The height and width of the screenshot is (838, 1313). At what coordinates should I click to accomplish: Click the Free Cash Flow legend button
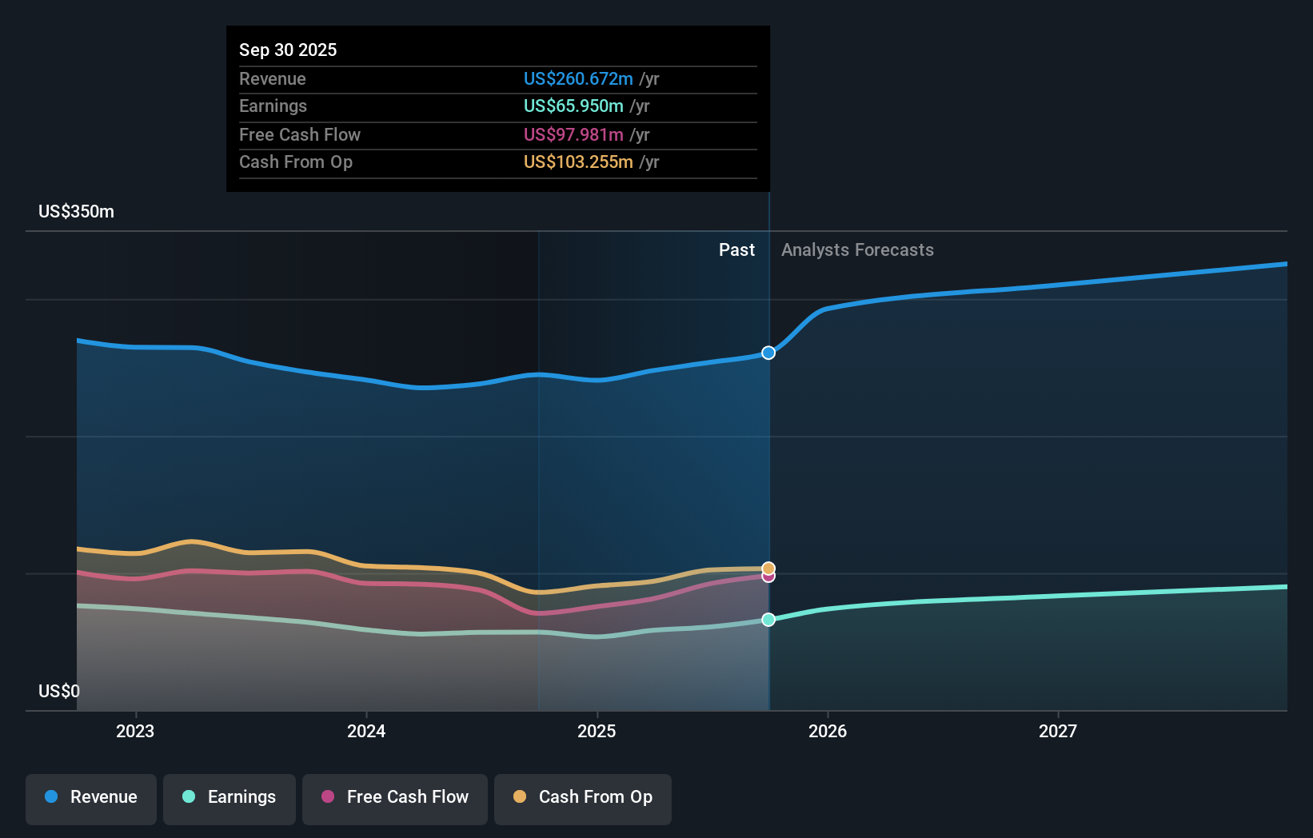click(x=395, y=799)
